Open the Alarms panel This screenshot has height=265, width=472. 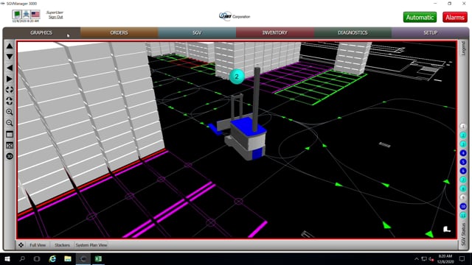pyautogui.click(x=455, y=17)
